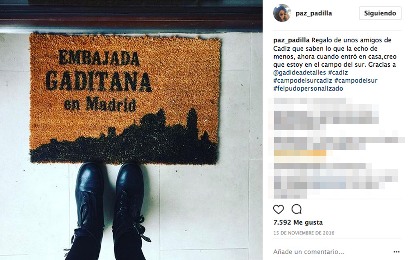Open the #campodelsurcadiz hashtag
This screenshot has width=408, height=260.
[x=303, y=81]
